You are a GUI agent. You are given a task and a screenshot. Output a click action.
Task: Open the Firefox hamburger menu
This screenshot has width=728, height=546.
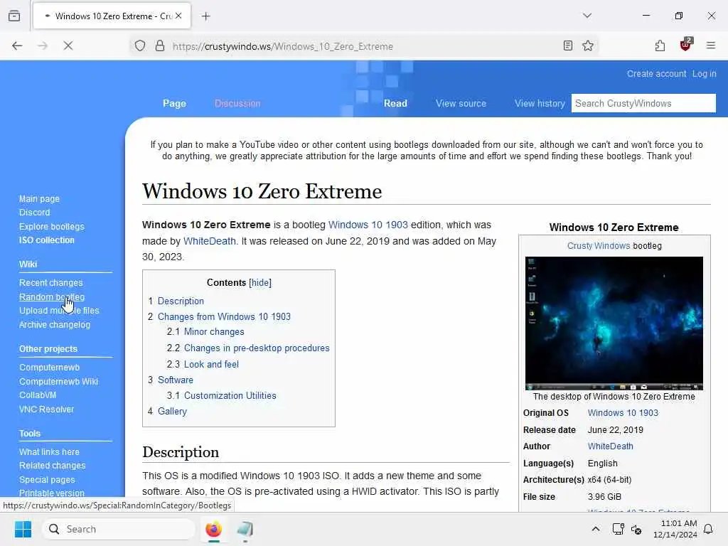[x=710, y=45]
